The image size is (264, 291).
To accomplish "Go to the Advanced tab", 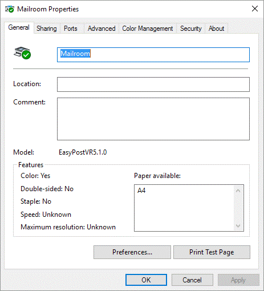I will 101,29.
